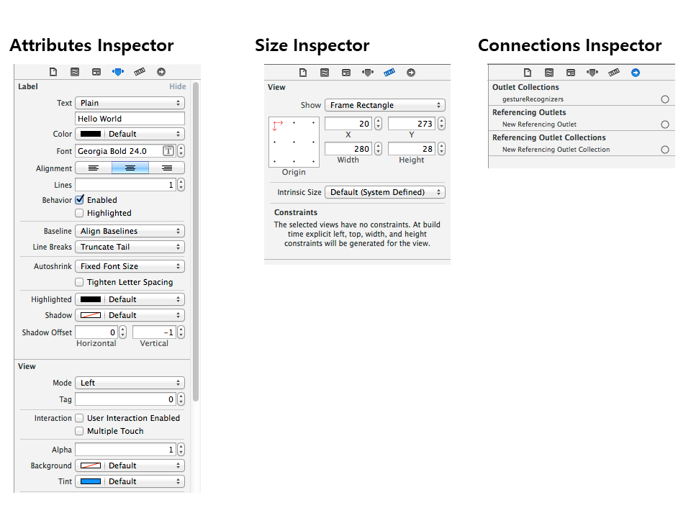Image resolution: width=691 pixels, height=518 pixels.
Task: Open File inspector icon in Attributes Inspector panel
Action: click(53, 72)
